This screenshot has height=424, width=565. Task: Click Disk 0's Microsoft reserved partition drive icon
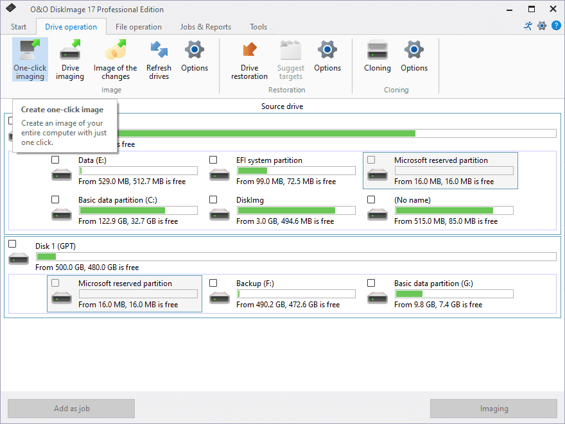(x=378, y=174)
